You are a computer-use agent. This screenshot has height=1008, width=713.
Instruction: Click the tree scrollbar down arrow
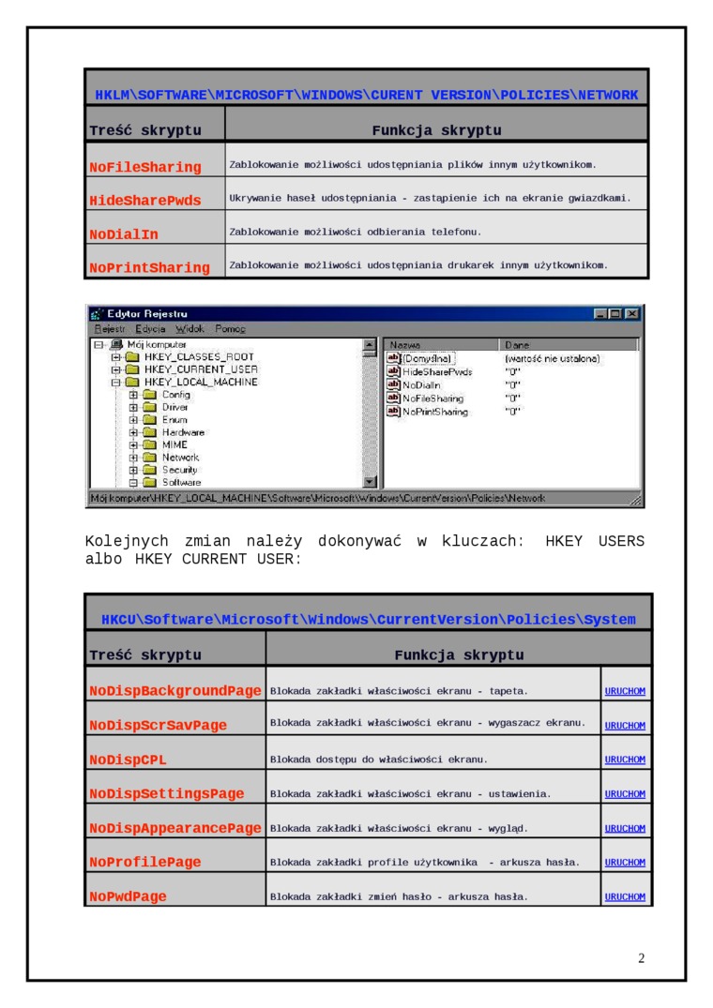[x=370, y=482]
